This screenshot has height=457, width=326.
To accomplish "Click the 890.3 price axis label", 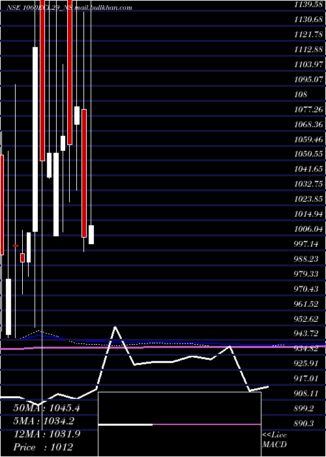I will [x=304, y=423].
